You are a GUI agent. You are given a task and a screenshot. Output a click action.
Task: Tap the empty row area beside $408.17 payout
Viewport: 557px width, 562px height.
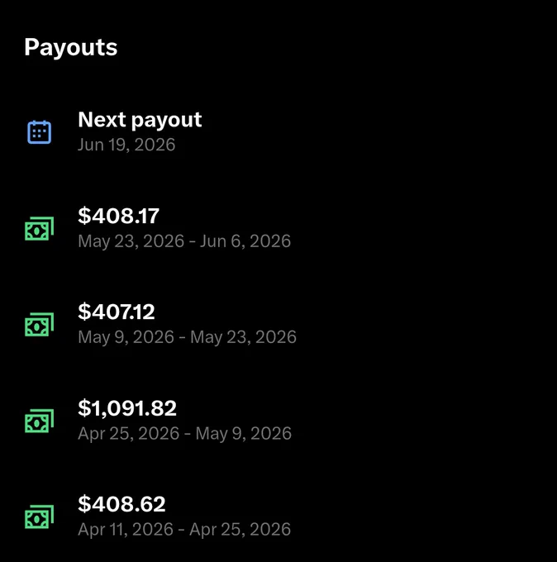pos(423,228)
